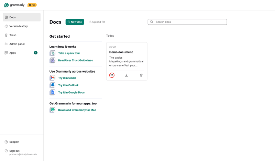
Task: Click the Get started heading
Action: (59, 36)
